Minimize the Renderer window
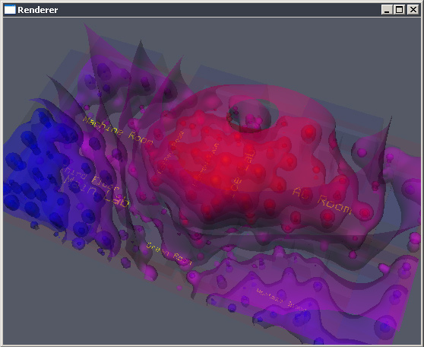The width and height of the screenshot is (424, 347). [387, 10]
